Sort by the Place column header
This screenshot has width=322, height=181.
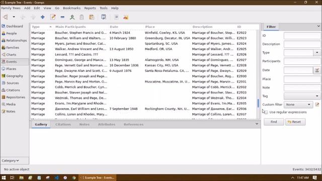167,27
